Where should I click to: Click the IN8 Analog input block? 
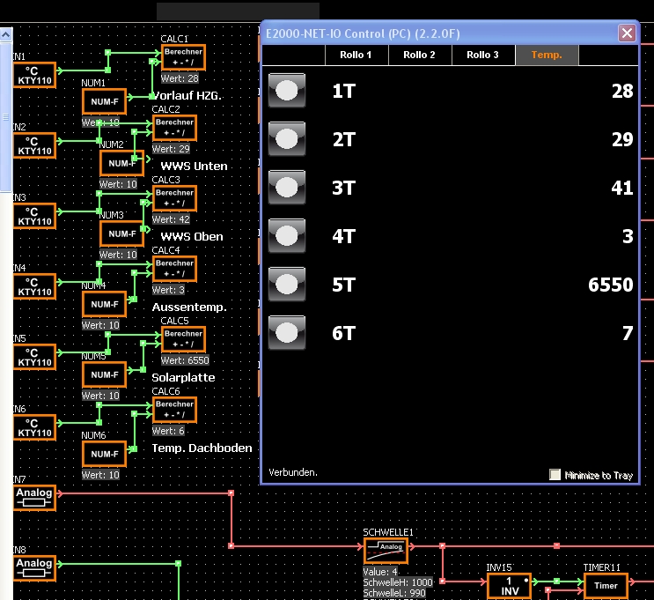pyautogui.click(x=34, y=568)
